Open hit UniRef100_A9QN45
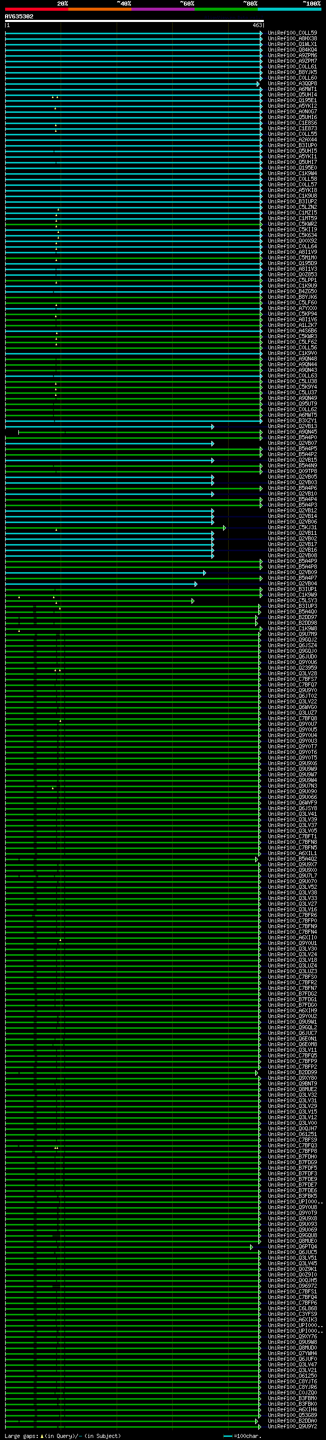This screenshot has width=326, height=1440. pyautogui.click(x=292, y=432)
